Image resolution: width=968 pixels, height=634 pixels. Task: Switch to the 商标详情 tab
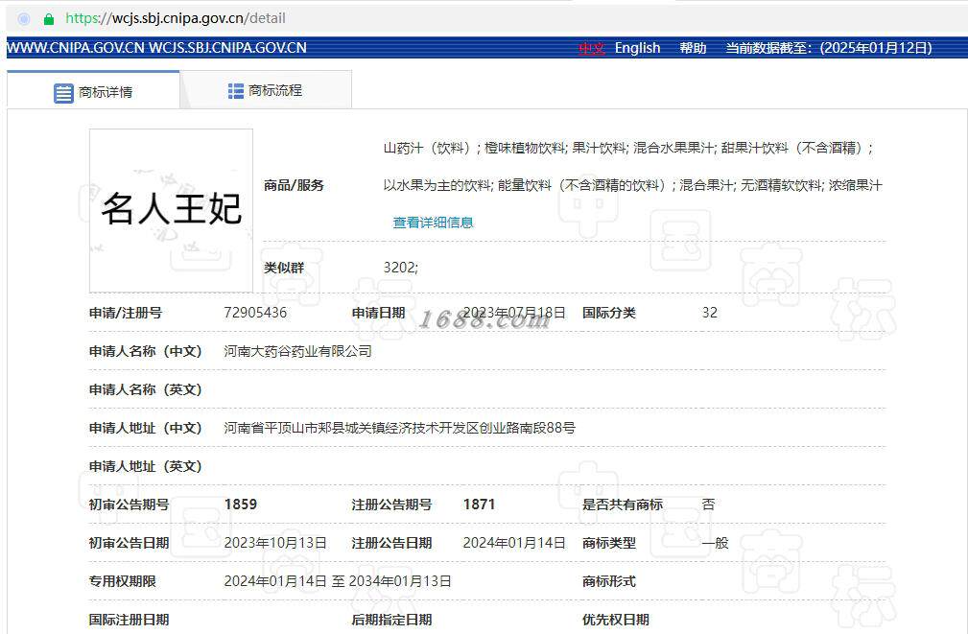point(93,90)
